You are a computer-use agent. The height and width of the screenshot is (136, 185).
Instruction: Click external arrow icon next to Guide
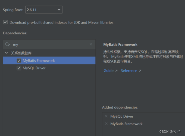pos(117,71)
